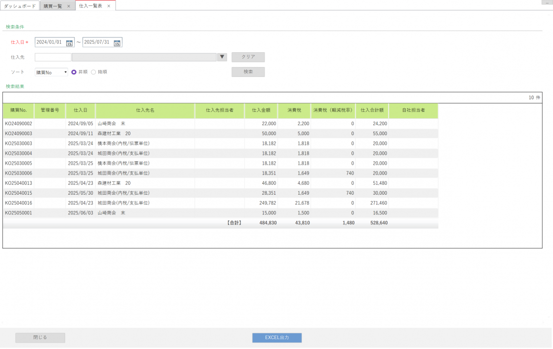Switch to the ダッシュボード tab
This screenshot has height=349, width=553.
[x=20, y=6]
